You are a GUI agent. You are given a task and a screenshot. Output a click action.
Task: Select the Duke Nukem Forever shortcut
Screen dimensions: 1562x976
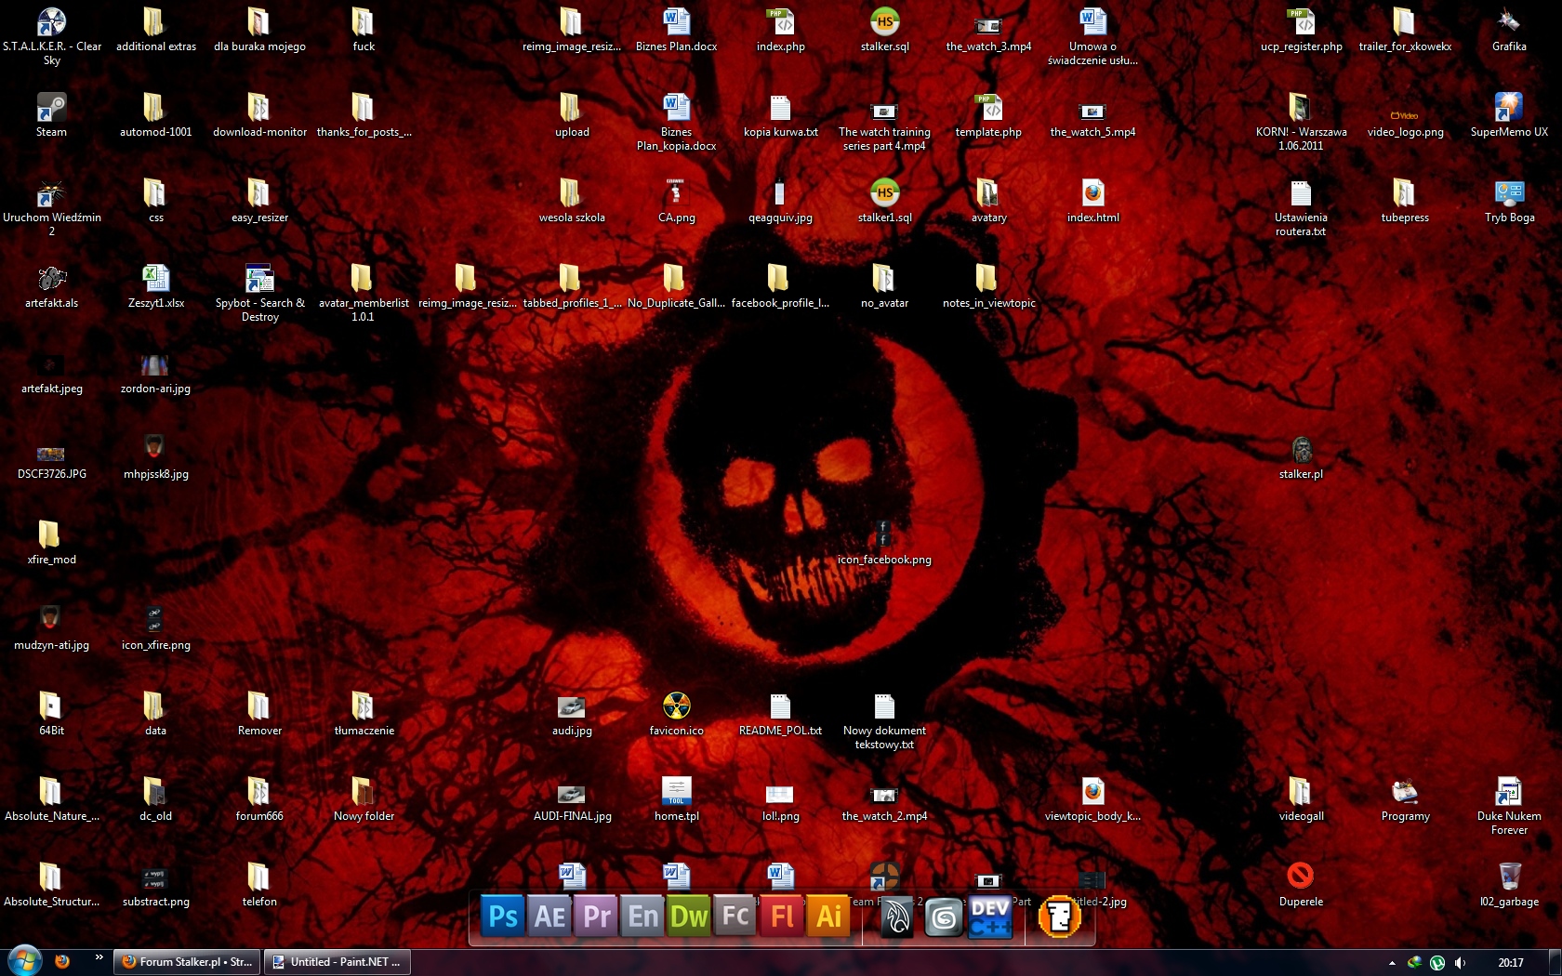[1509, 805]
